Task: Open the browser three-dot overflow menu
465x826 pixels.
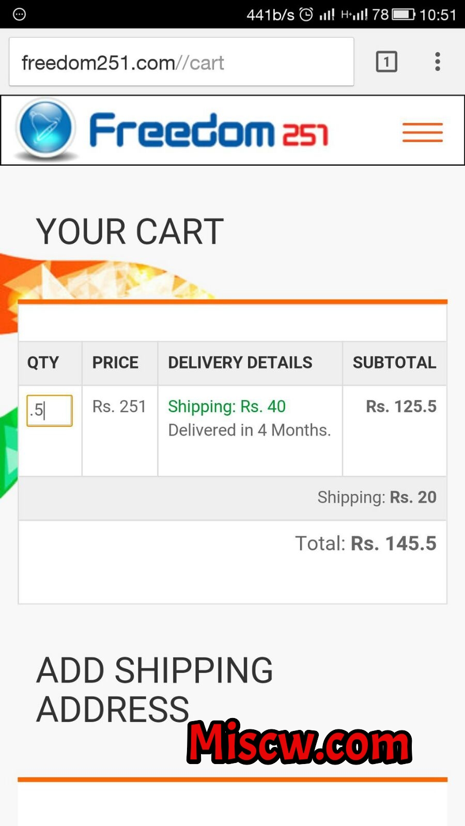Action: [x=438, y=61]
